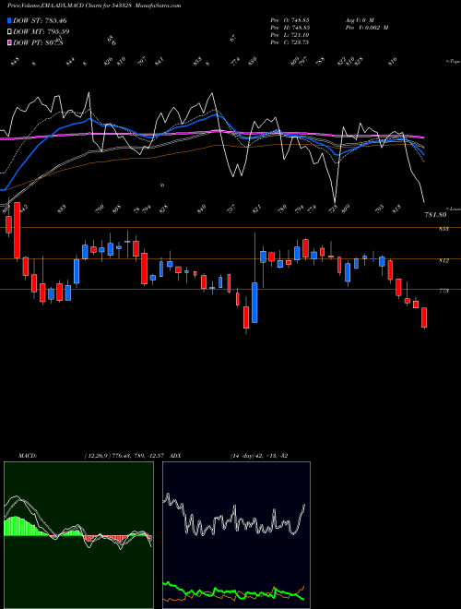Click the Avg V: 0 M label
This screenshot has width=461, height=609.
(x=360, y=19)
